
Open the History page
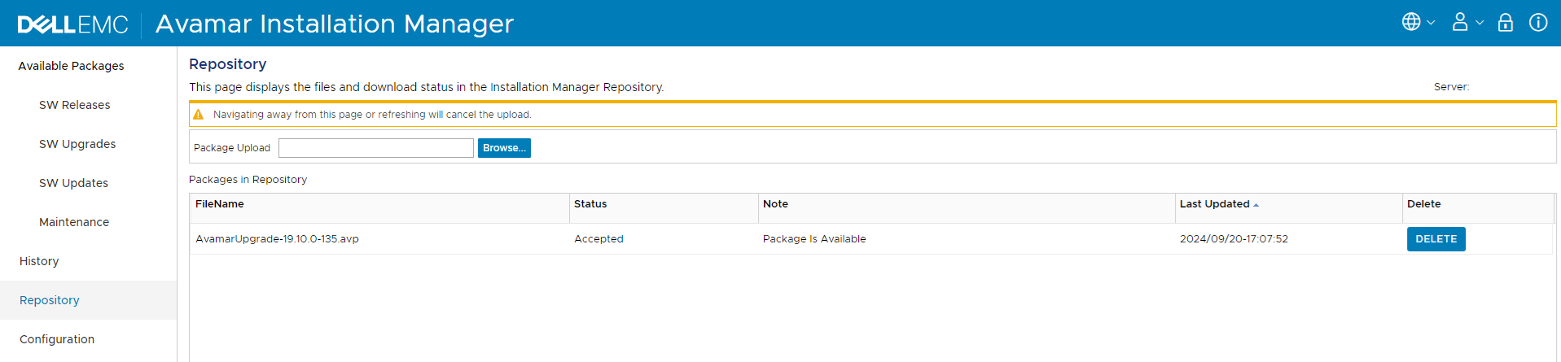point(39,261)
